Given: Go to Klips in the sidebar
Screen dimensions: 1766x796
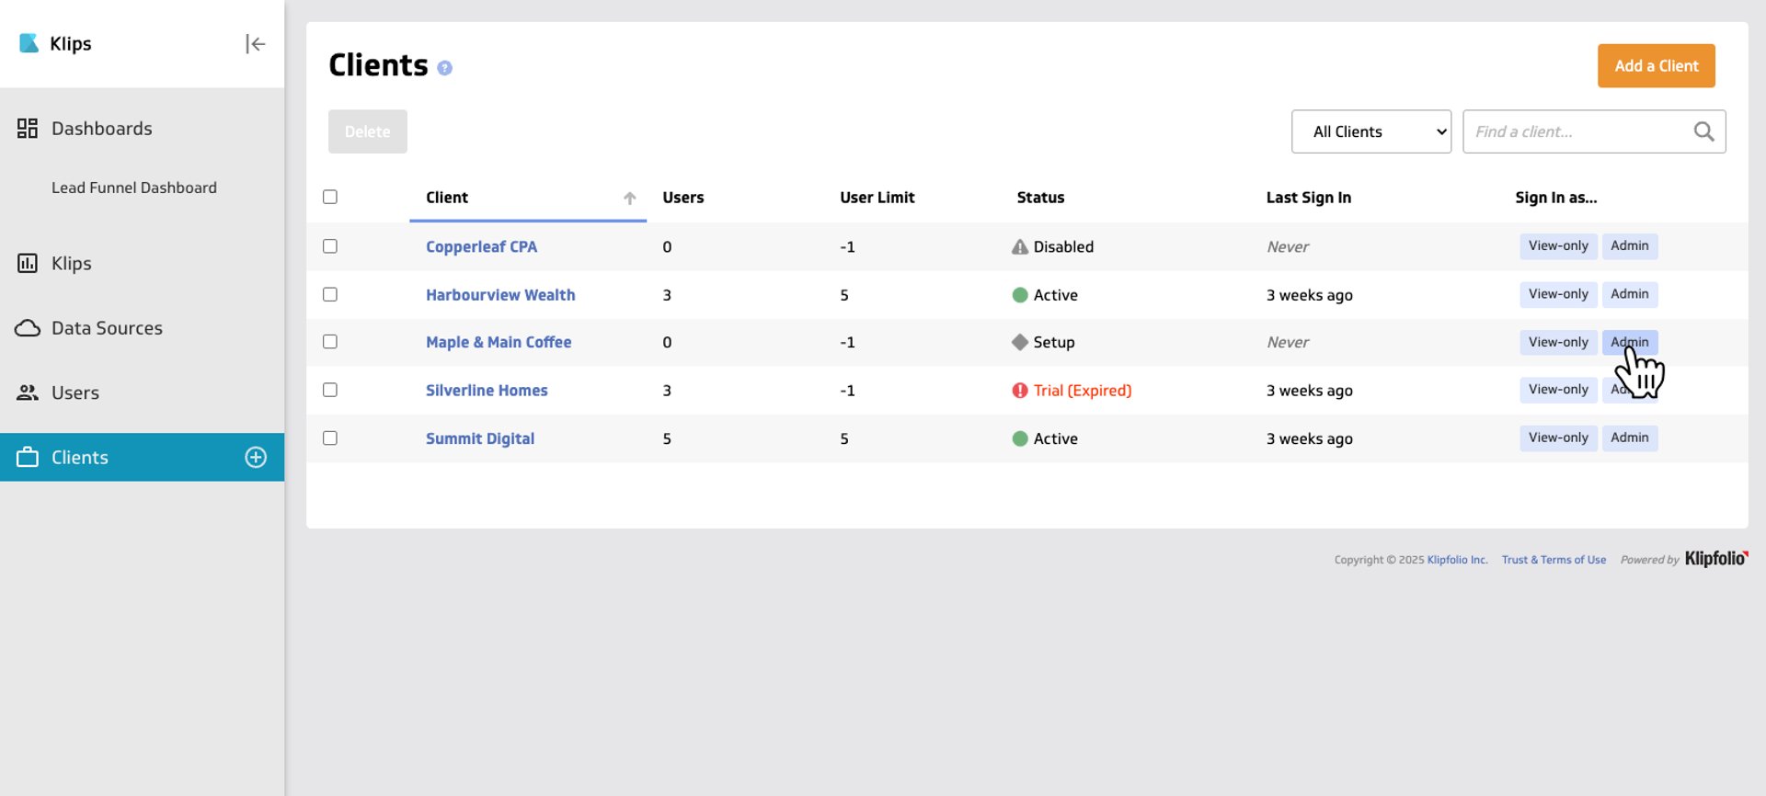Looking at the screenshot, I should 71,264.
